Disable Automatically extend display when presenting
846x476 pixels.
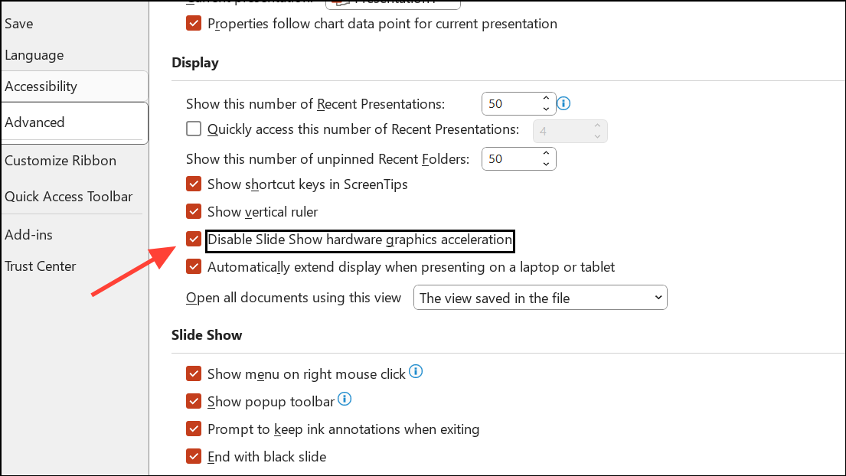[x=194, y=267]
